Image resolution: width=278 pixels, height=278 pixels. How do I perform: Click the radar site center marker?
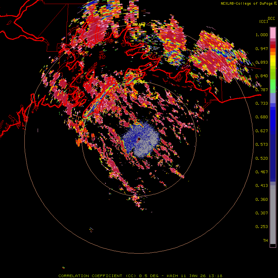pos(139,139)
